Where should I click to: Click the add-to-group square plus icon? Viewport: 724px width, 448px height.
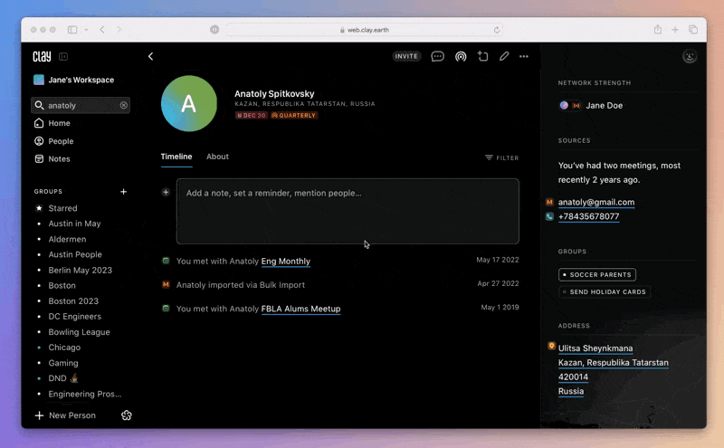click(x=482, y=56)
